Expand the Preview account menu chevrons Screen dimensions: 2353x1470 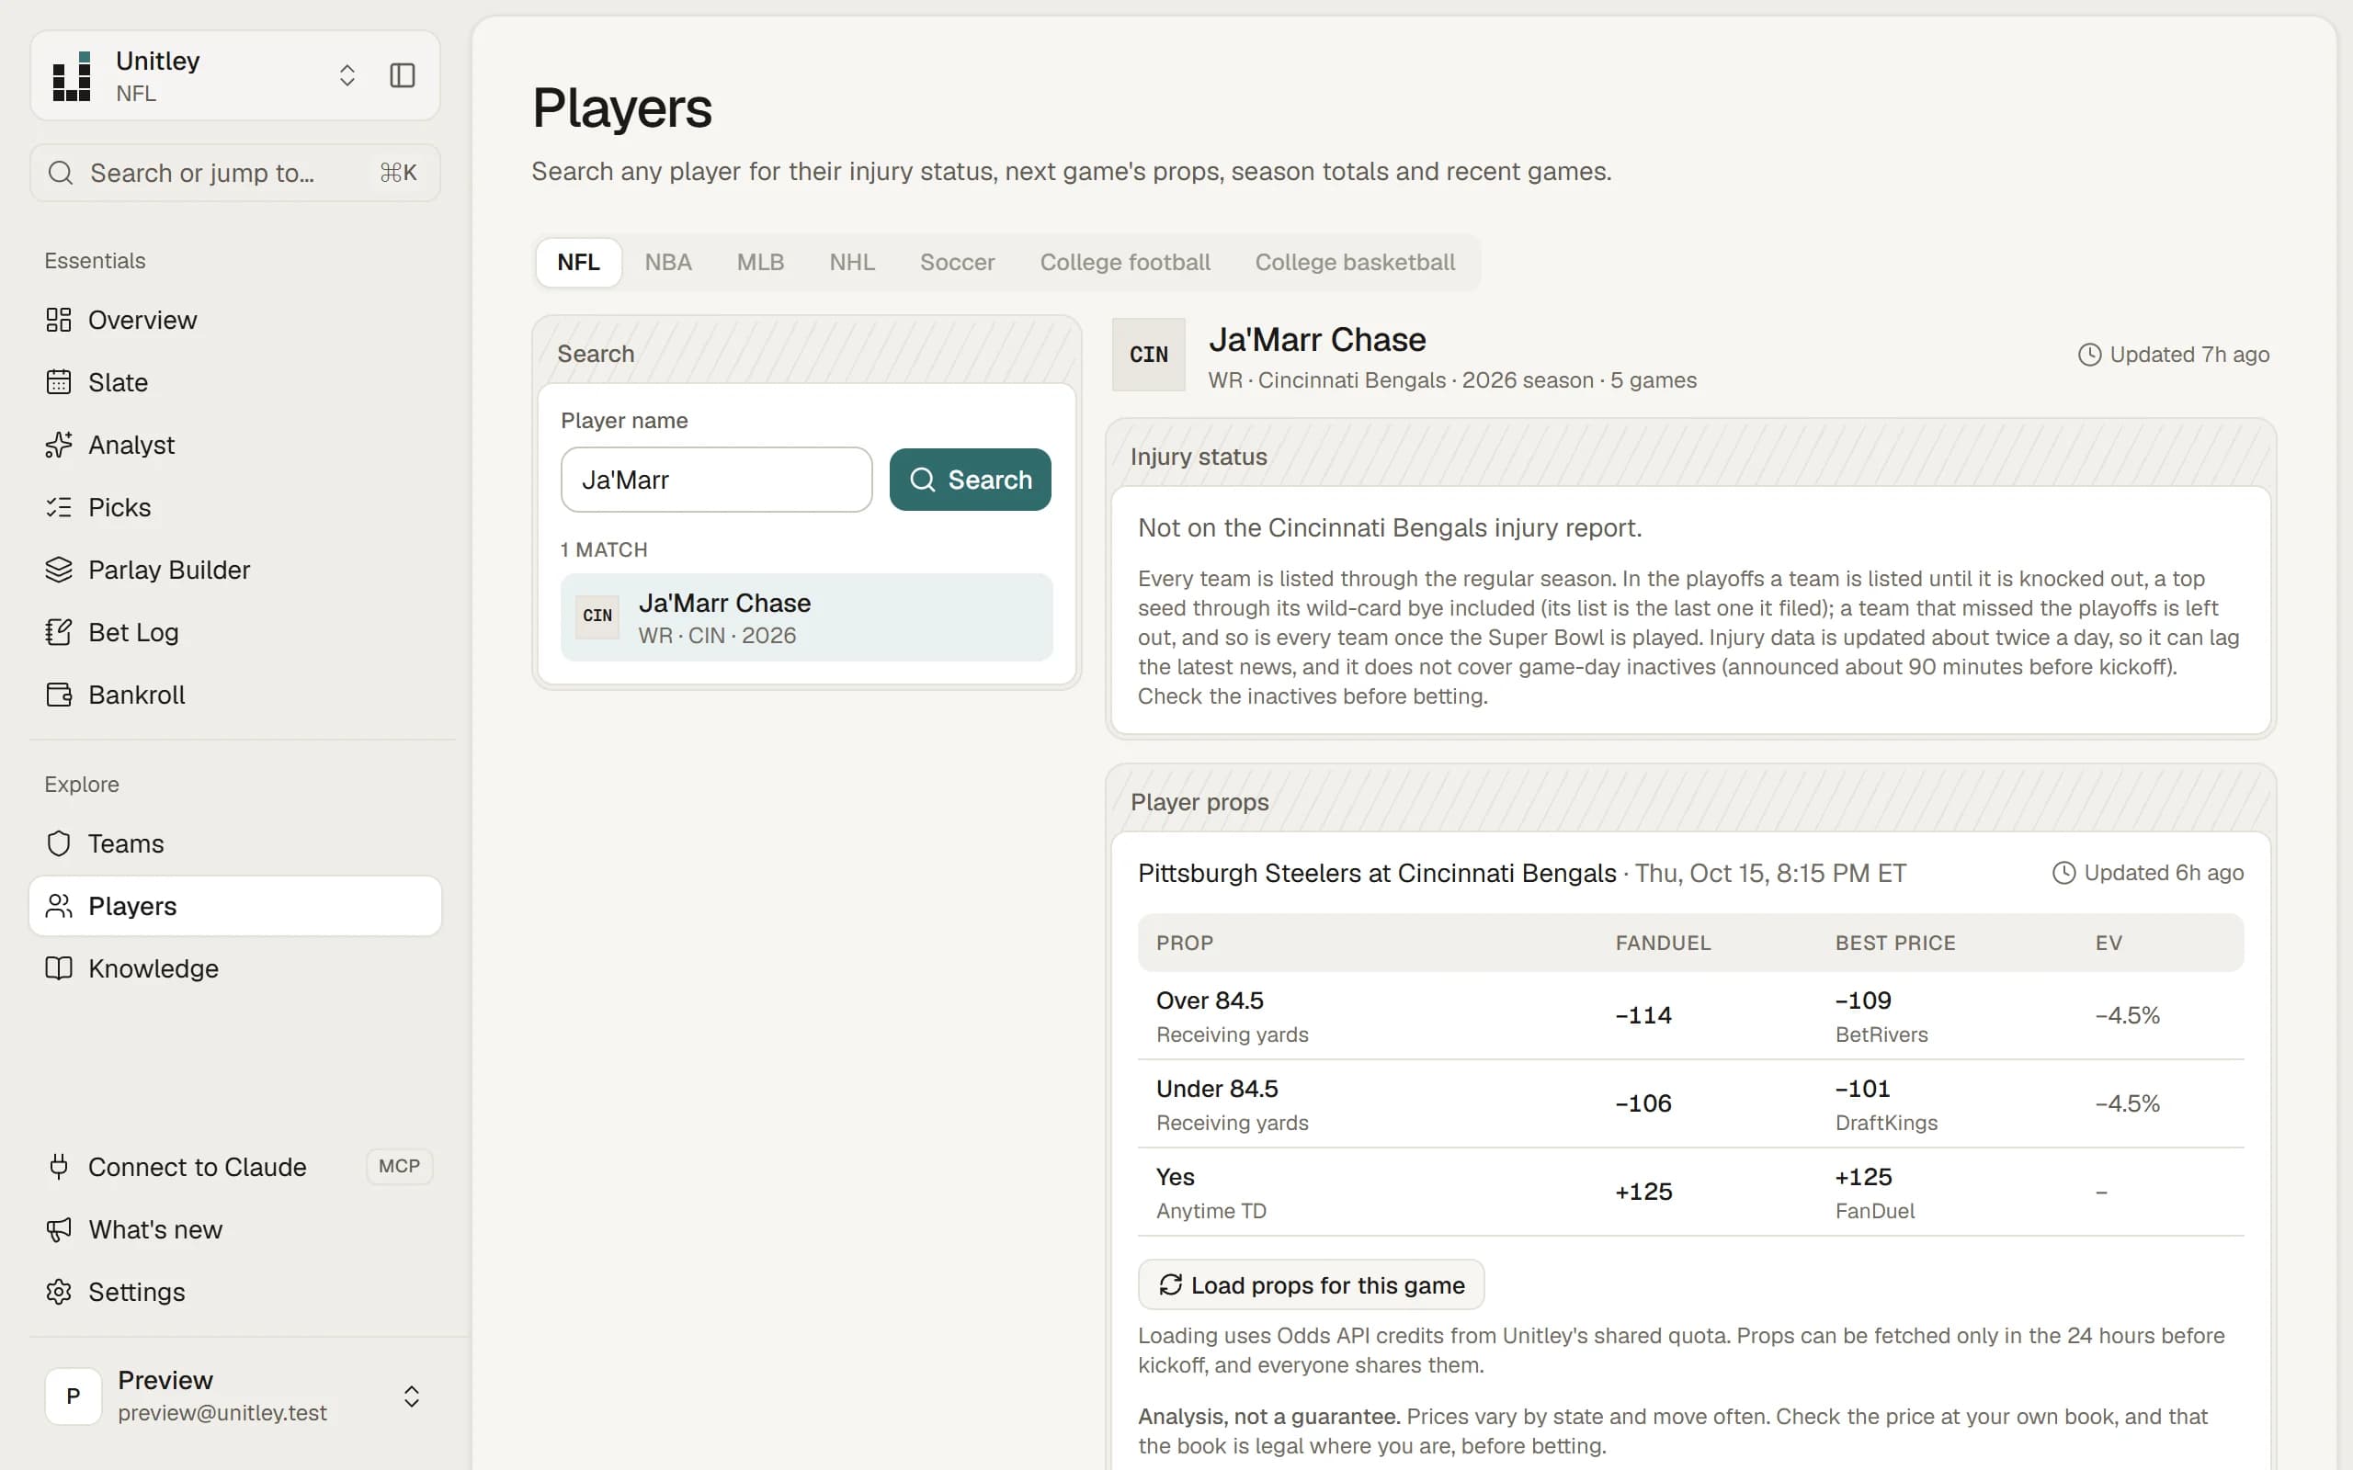click(x=411, y=1396)
